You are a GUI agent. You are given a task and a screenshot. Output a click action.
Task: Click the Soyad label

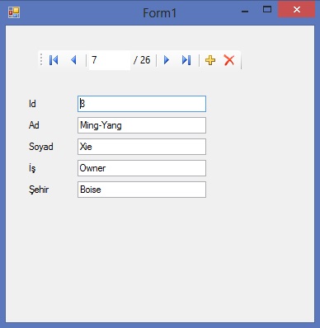41,147
